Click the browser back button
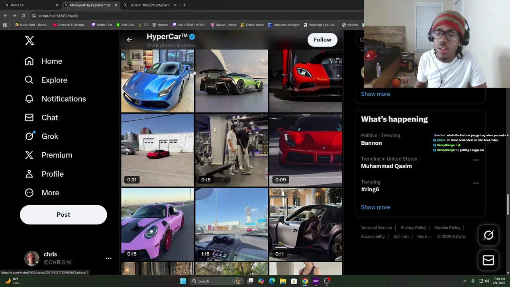Screen dimensions: 510x287 pyautogui.click(x=5, y=16)
